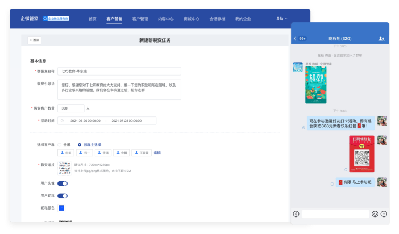Click the plus attachment icon in chat

(x=384, y=214)
